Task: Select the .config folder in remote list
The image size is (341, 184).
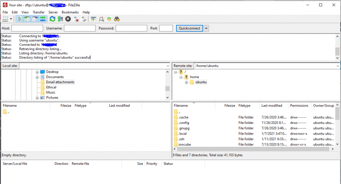Action: [x=184, y=123]
